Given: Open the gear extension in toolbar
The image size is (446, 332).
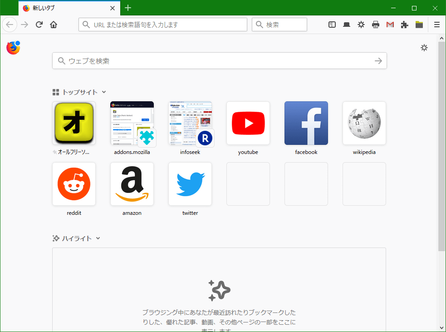Looking at the screenshot, I should 361,25.
